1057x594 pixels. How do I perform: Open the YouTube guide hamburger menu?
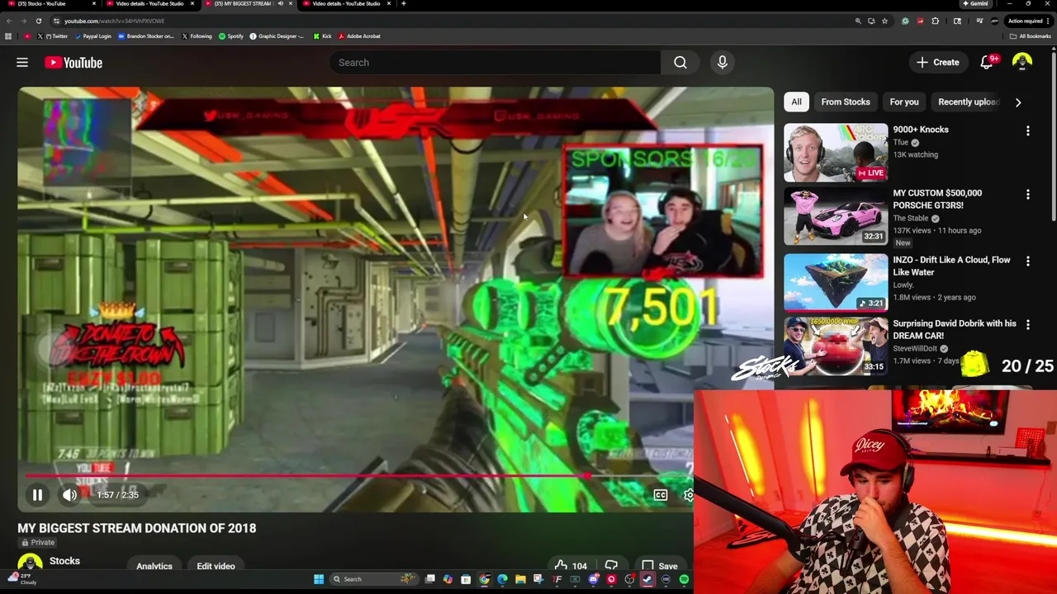click(22, 63)
